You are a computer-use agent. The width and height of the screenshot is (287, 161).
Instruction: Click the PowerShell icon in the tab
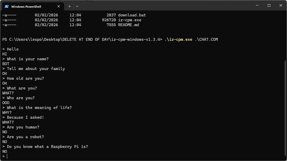click(7, 6)
